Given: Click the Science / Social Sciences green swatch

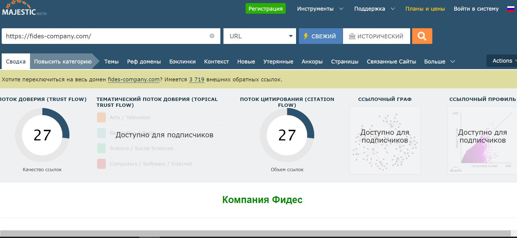Looking at the screenshot, I should click(x=101, y=148).
